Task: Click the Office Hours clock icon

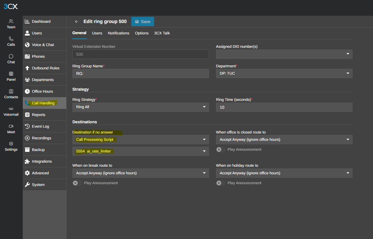Action: coord(27,91)
